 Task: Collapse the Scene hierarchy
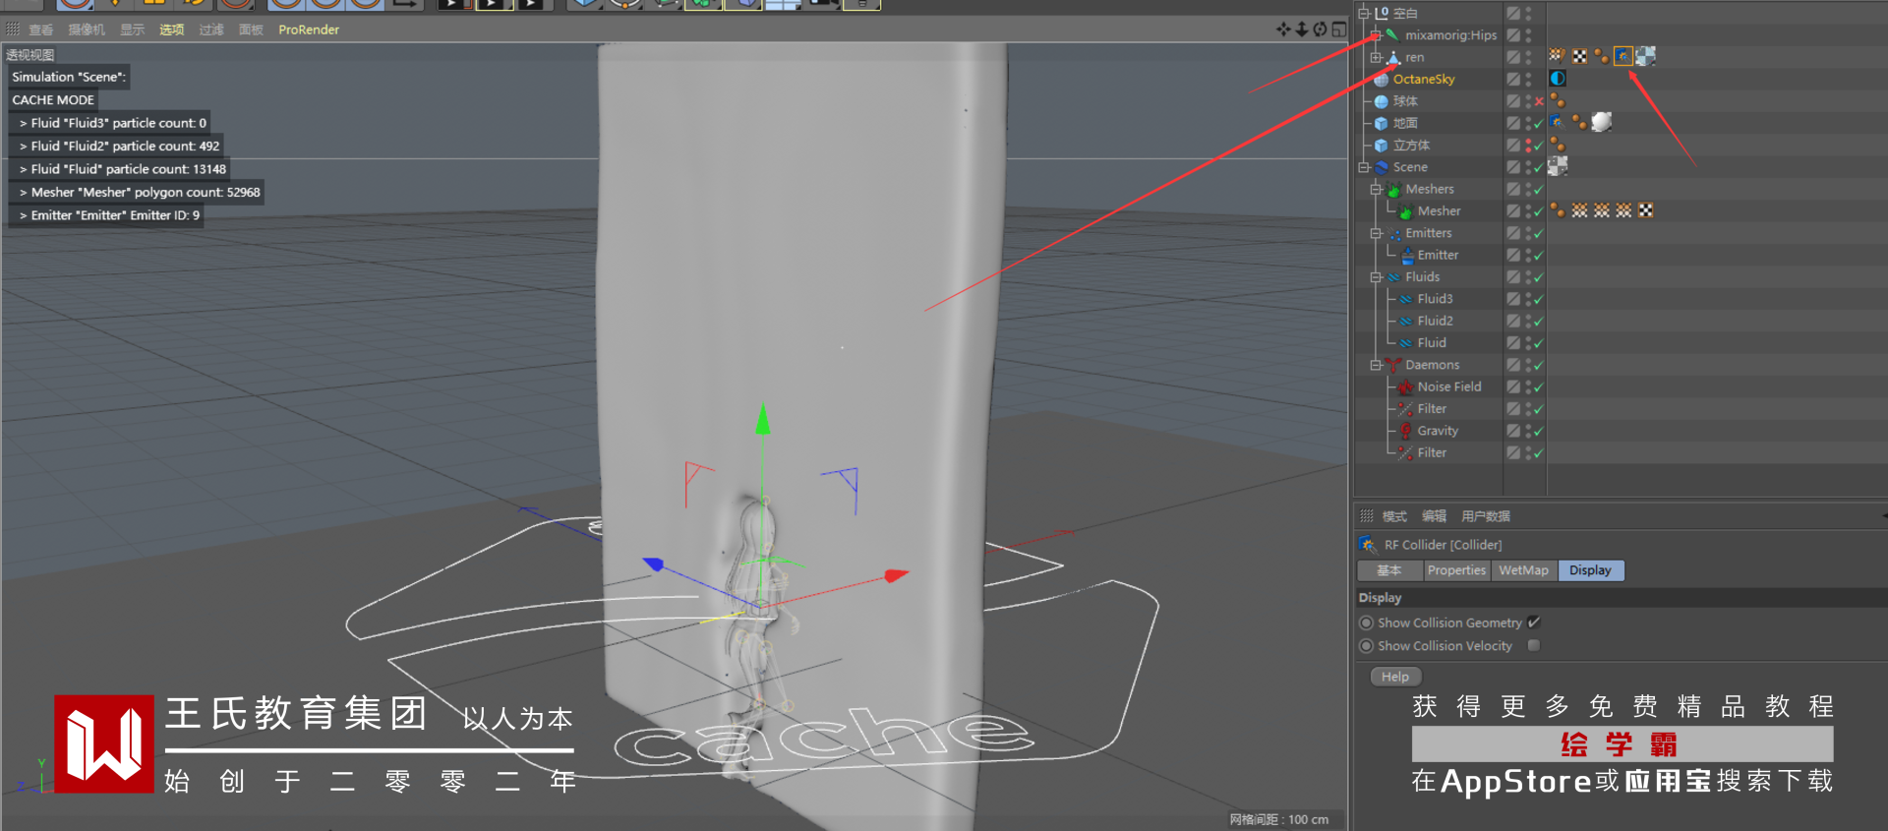1364,167
